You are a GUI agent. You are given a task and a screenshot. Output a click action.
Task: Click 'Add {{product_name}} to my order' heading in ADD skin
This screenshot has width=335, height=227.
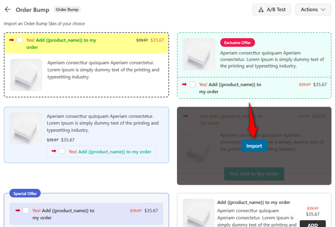254,202
